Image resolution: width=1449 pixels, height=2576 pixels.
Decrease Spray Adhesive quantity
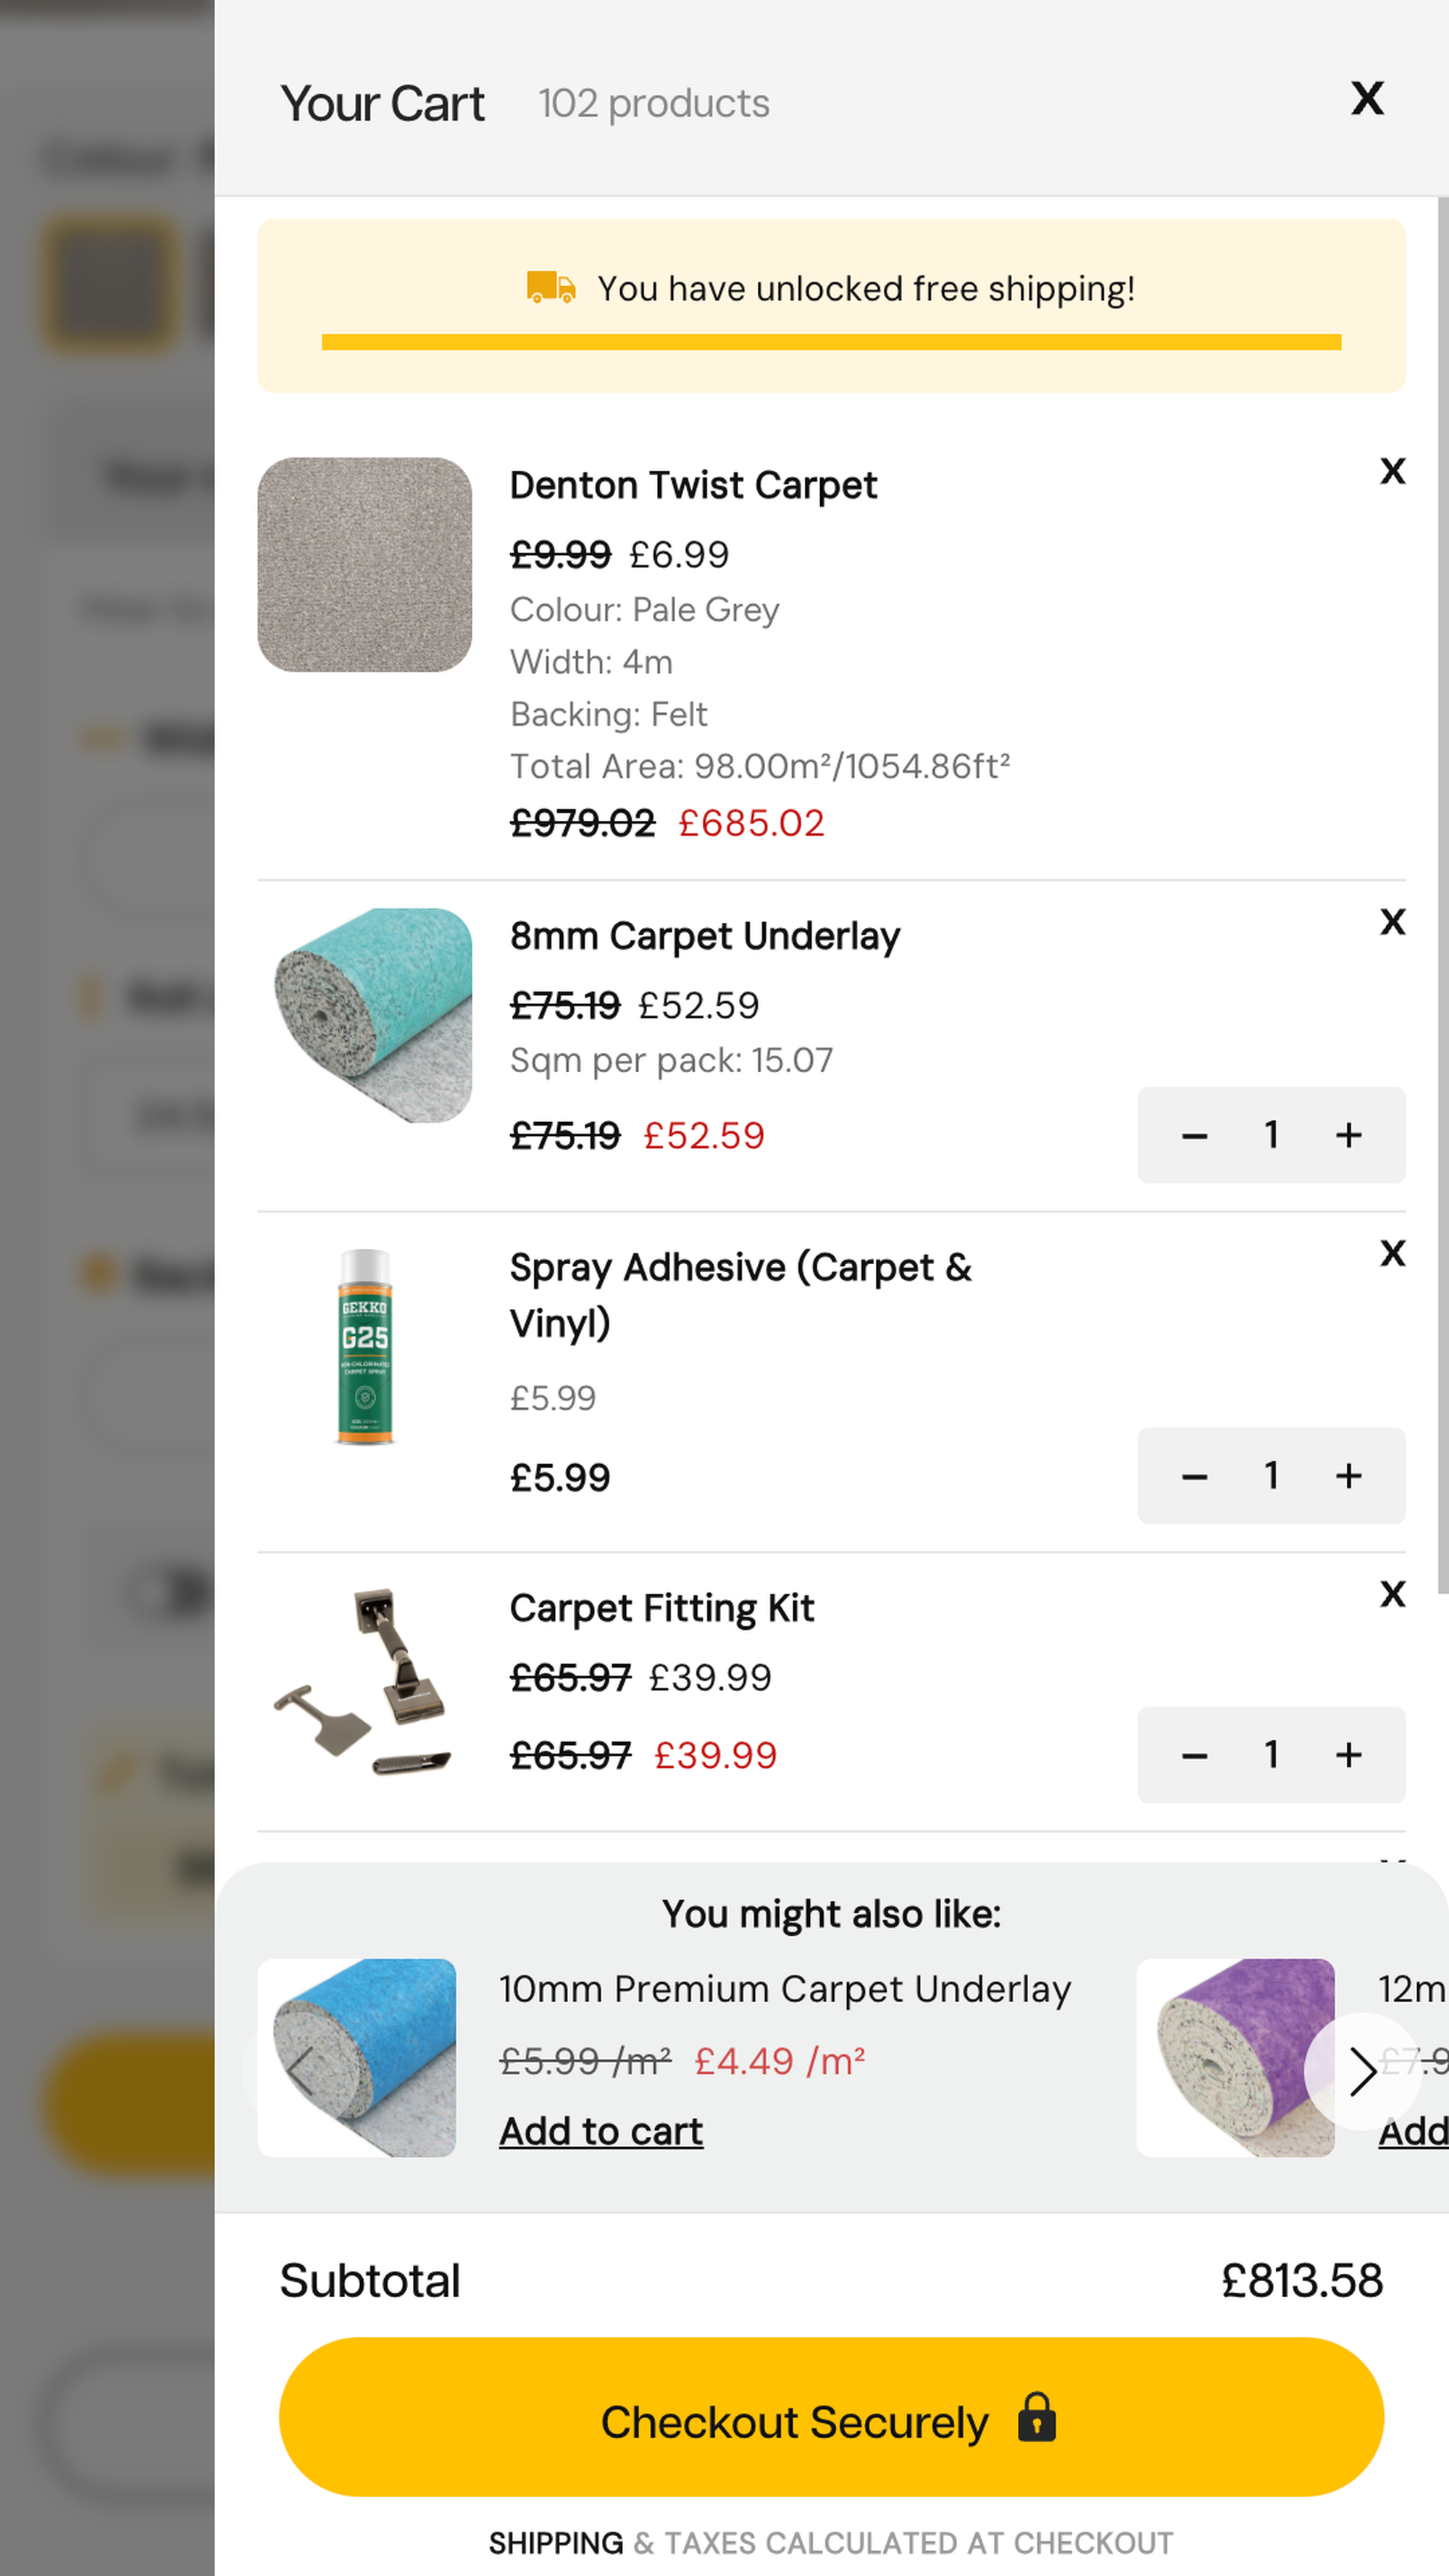point(1194,1476)
